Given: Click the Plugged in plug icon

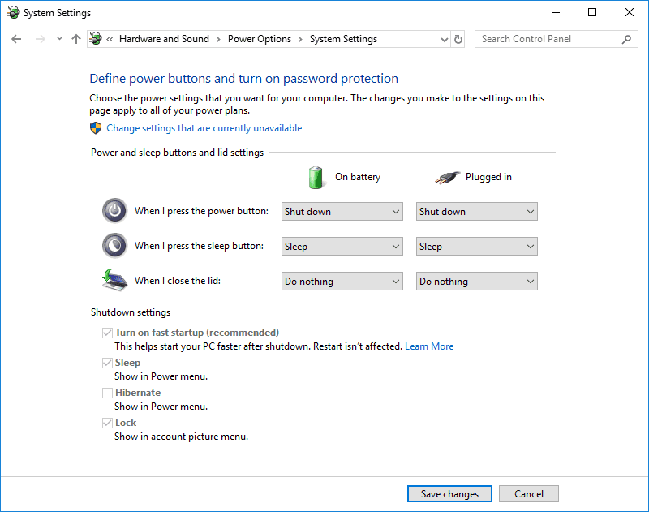Looking at the screenshot, I should [447, 177].
